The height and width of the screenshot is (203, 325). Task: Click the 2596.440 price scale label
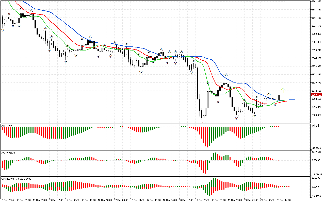(x=317, y=107)
